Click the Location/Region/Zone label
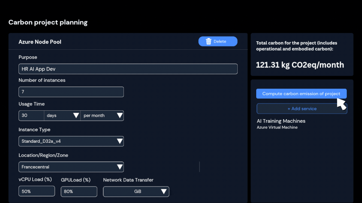 tap(43, 155)
